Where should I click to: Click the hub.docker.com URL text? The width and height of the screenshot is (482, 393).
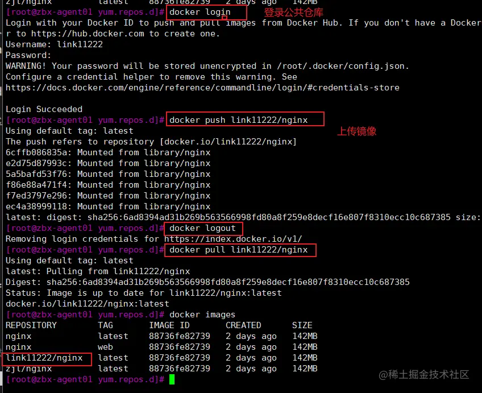point(88,34)
